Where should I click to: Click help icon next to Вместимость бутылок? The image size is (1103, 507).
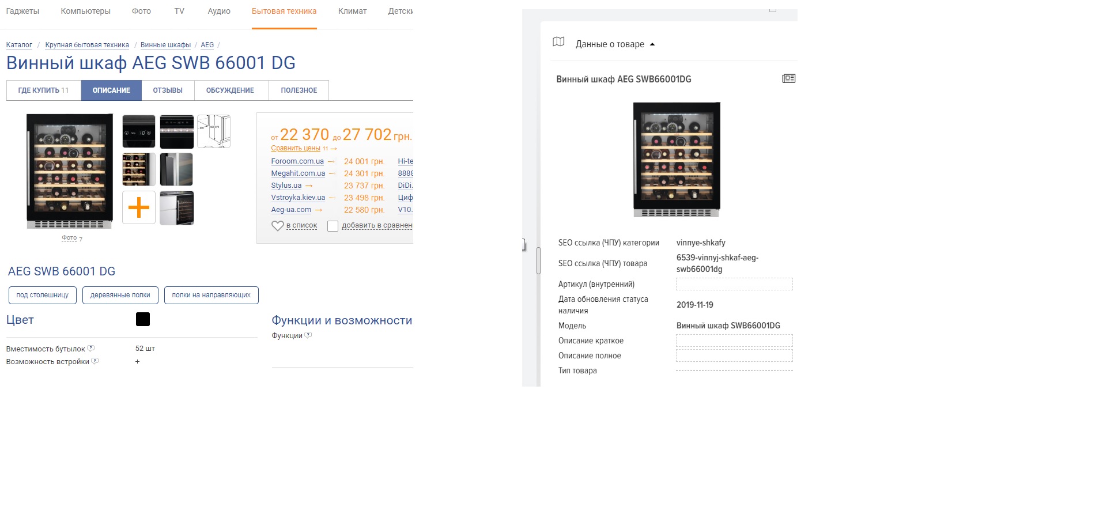pos(91,348)
